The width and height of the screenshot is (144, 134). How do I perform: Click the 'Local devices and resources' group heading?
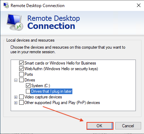[31, 40]
